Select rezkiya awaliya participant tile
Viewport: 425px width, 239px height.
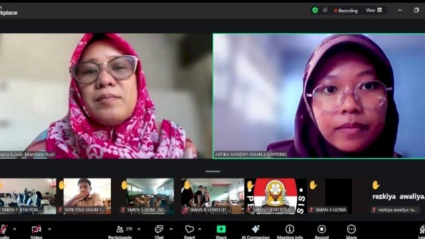397,197
